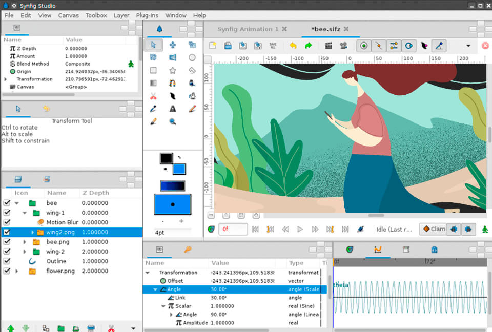The width and height of the screenshot is (492, 332).
Task: Uncheck the flower.png layer checkbox
Action: tap(7, 271)
